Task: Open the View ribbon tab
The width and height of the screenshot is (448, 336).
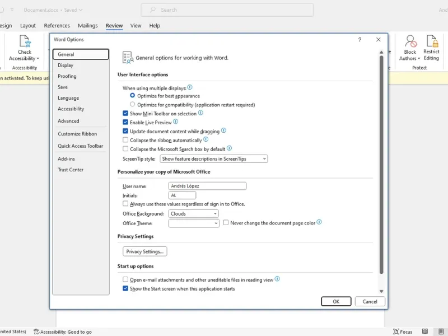Action: click(x=136, y=26)
